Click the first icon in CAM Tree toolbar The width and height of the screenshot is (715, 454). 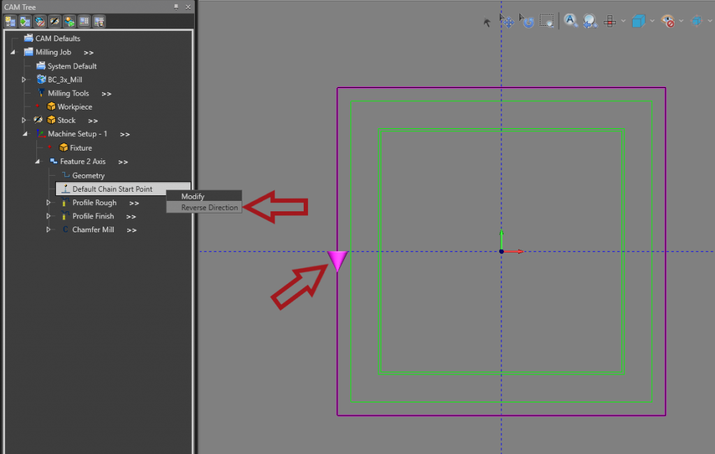[10, 21]
